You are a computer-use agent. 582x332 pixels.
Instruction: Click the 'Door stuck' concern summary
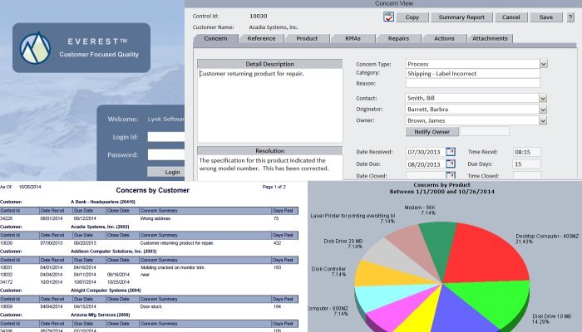click(x=150, y=307)
